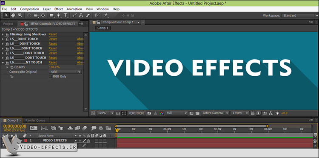Select the Clone Stamp tool
This screenshot has width=319, height=158.
pos(81,15)
